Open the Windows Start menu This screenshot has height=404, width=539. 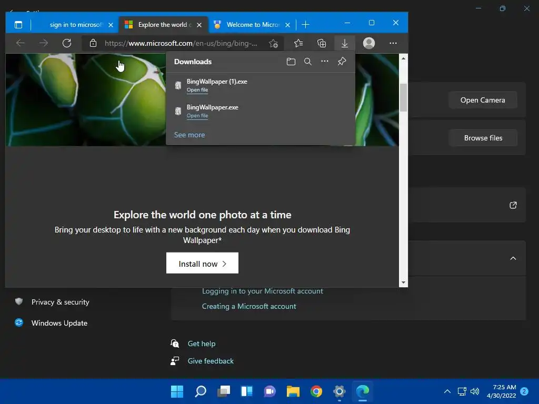[x=177, y=391]
